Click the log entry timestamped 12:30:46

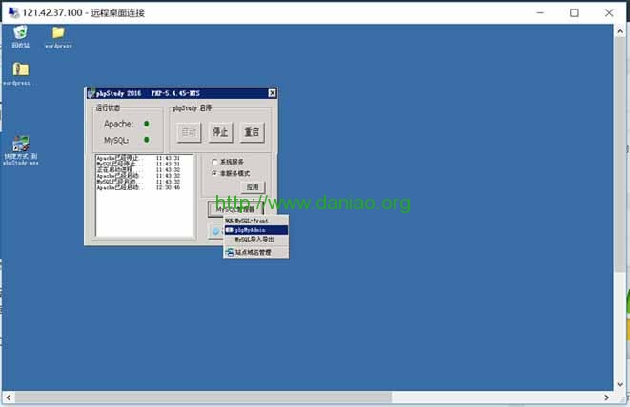pos(138,187)
